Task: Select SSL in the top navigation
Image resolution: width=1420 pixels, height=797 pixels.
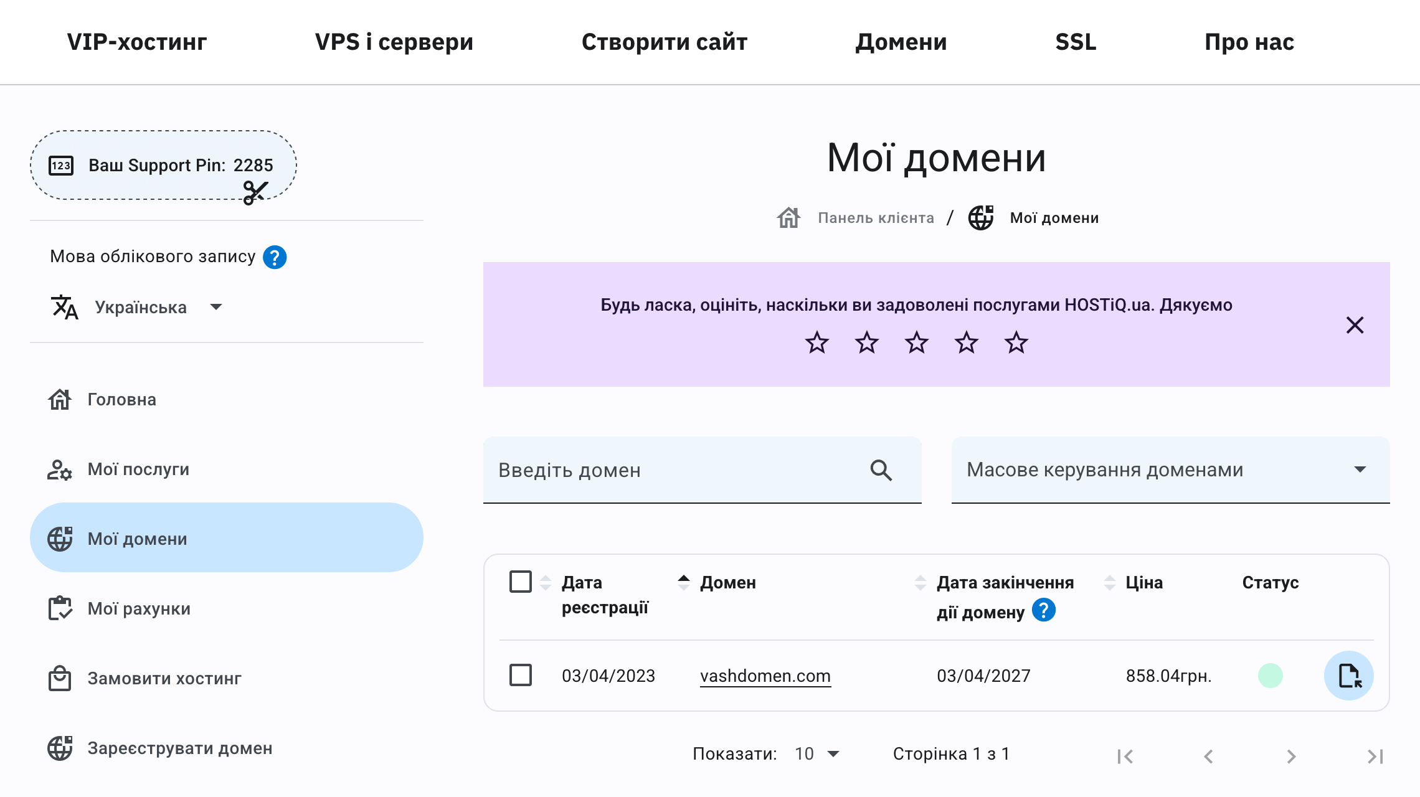Action: pyautogui.click(x=1076, y=42)
